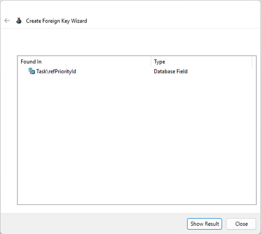Click the database field icon beside Task\refPriorityId
This screenshot has width=261, height=234.
pyautogui.click(x=31, y=71)
